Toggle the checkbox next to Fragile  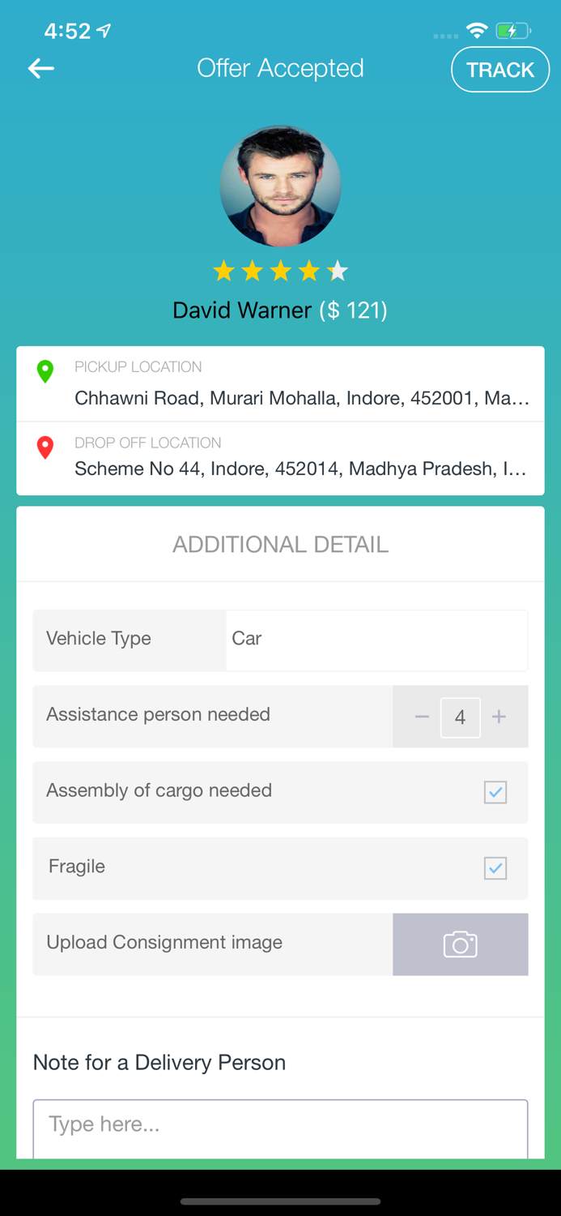coord(495,867)
